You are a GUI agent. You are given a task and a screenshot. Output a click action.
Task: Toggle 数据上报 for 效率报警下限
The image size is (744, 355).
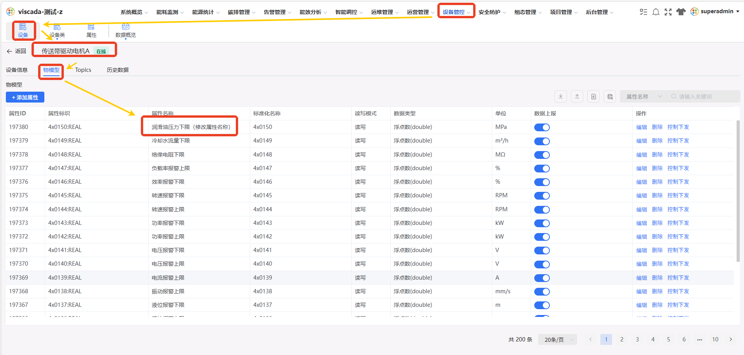542,182
